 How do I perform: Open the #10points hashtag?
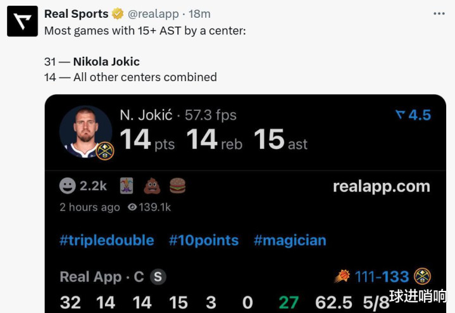203,241
